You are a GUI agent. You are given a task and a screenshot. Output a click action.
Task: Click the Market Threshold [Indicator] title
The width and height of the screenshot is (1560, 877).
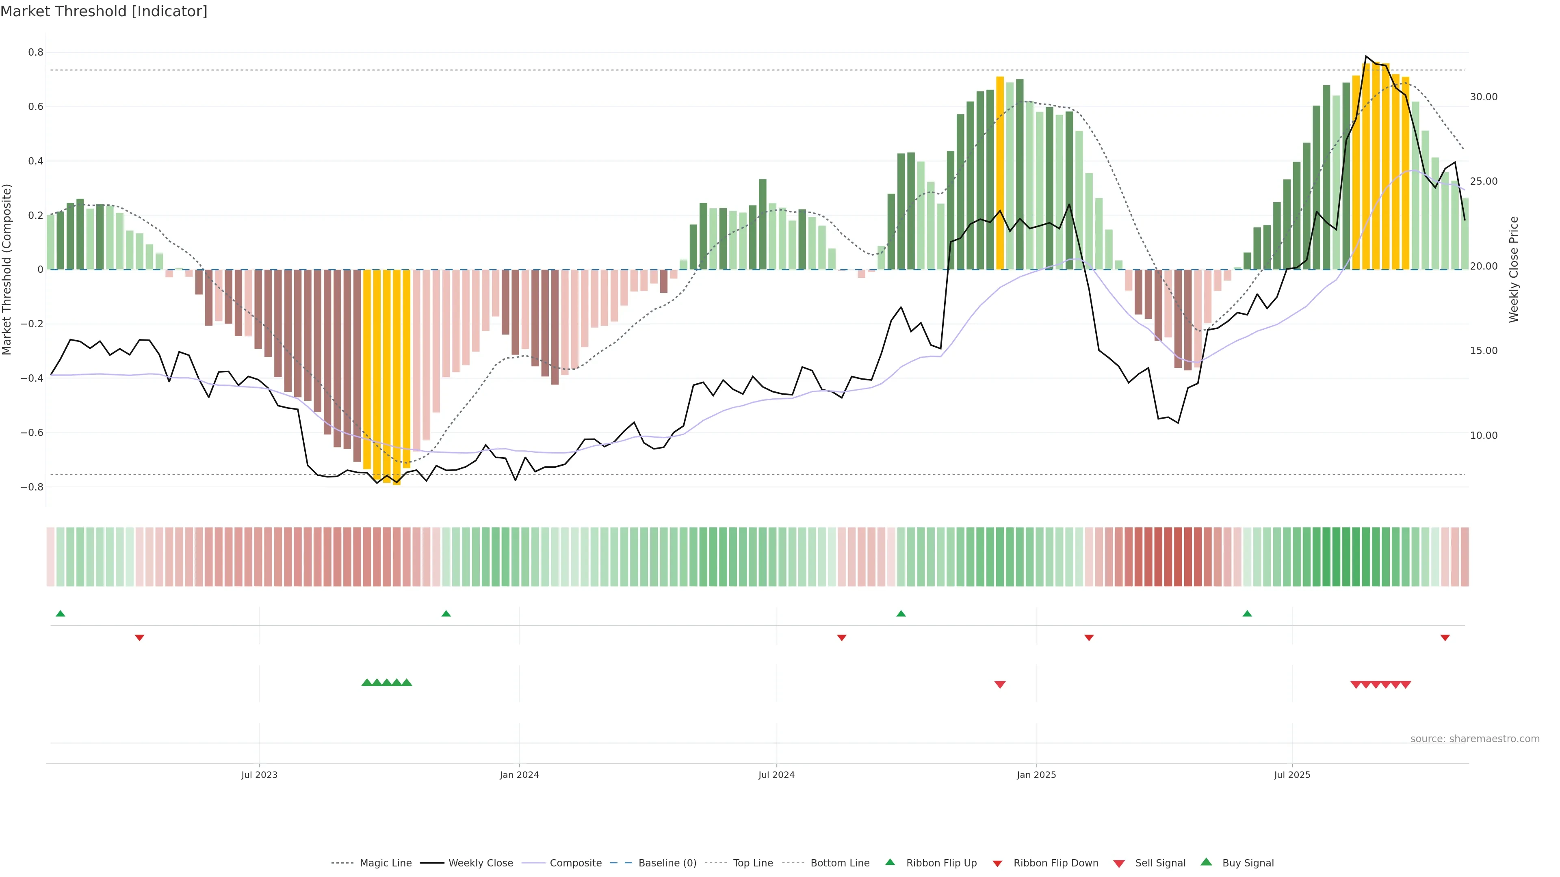(104, 11)
